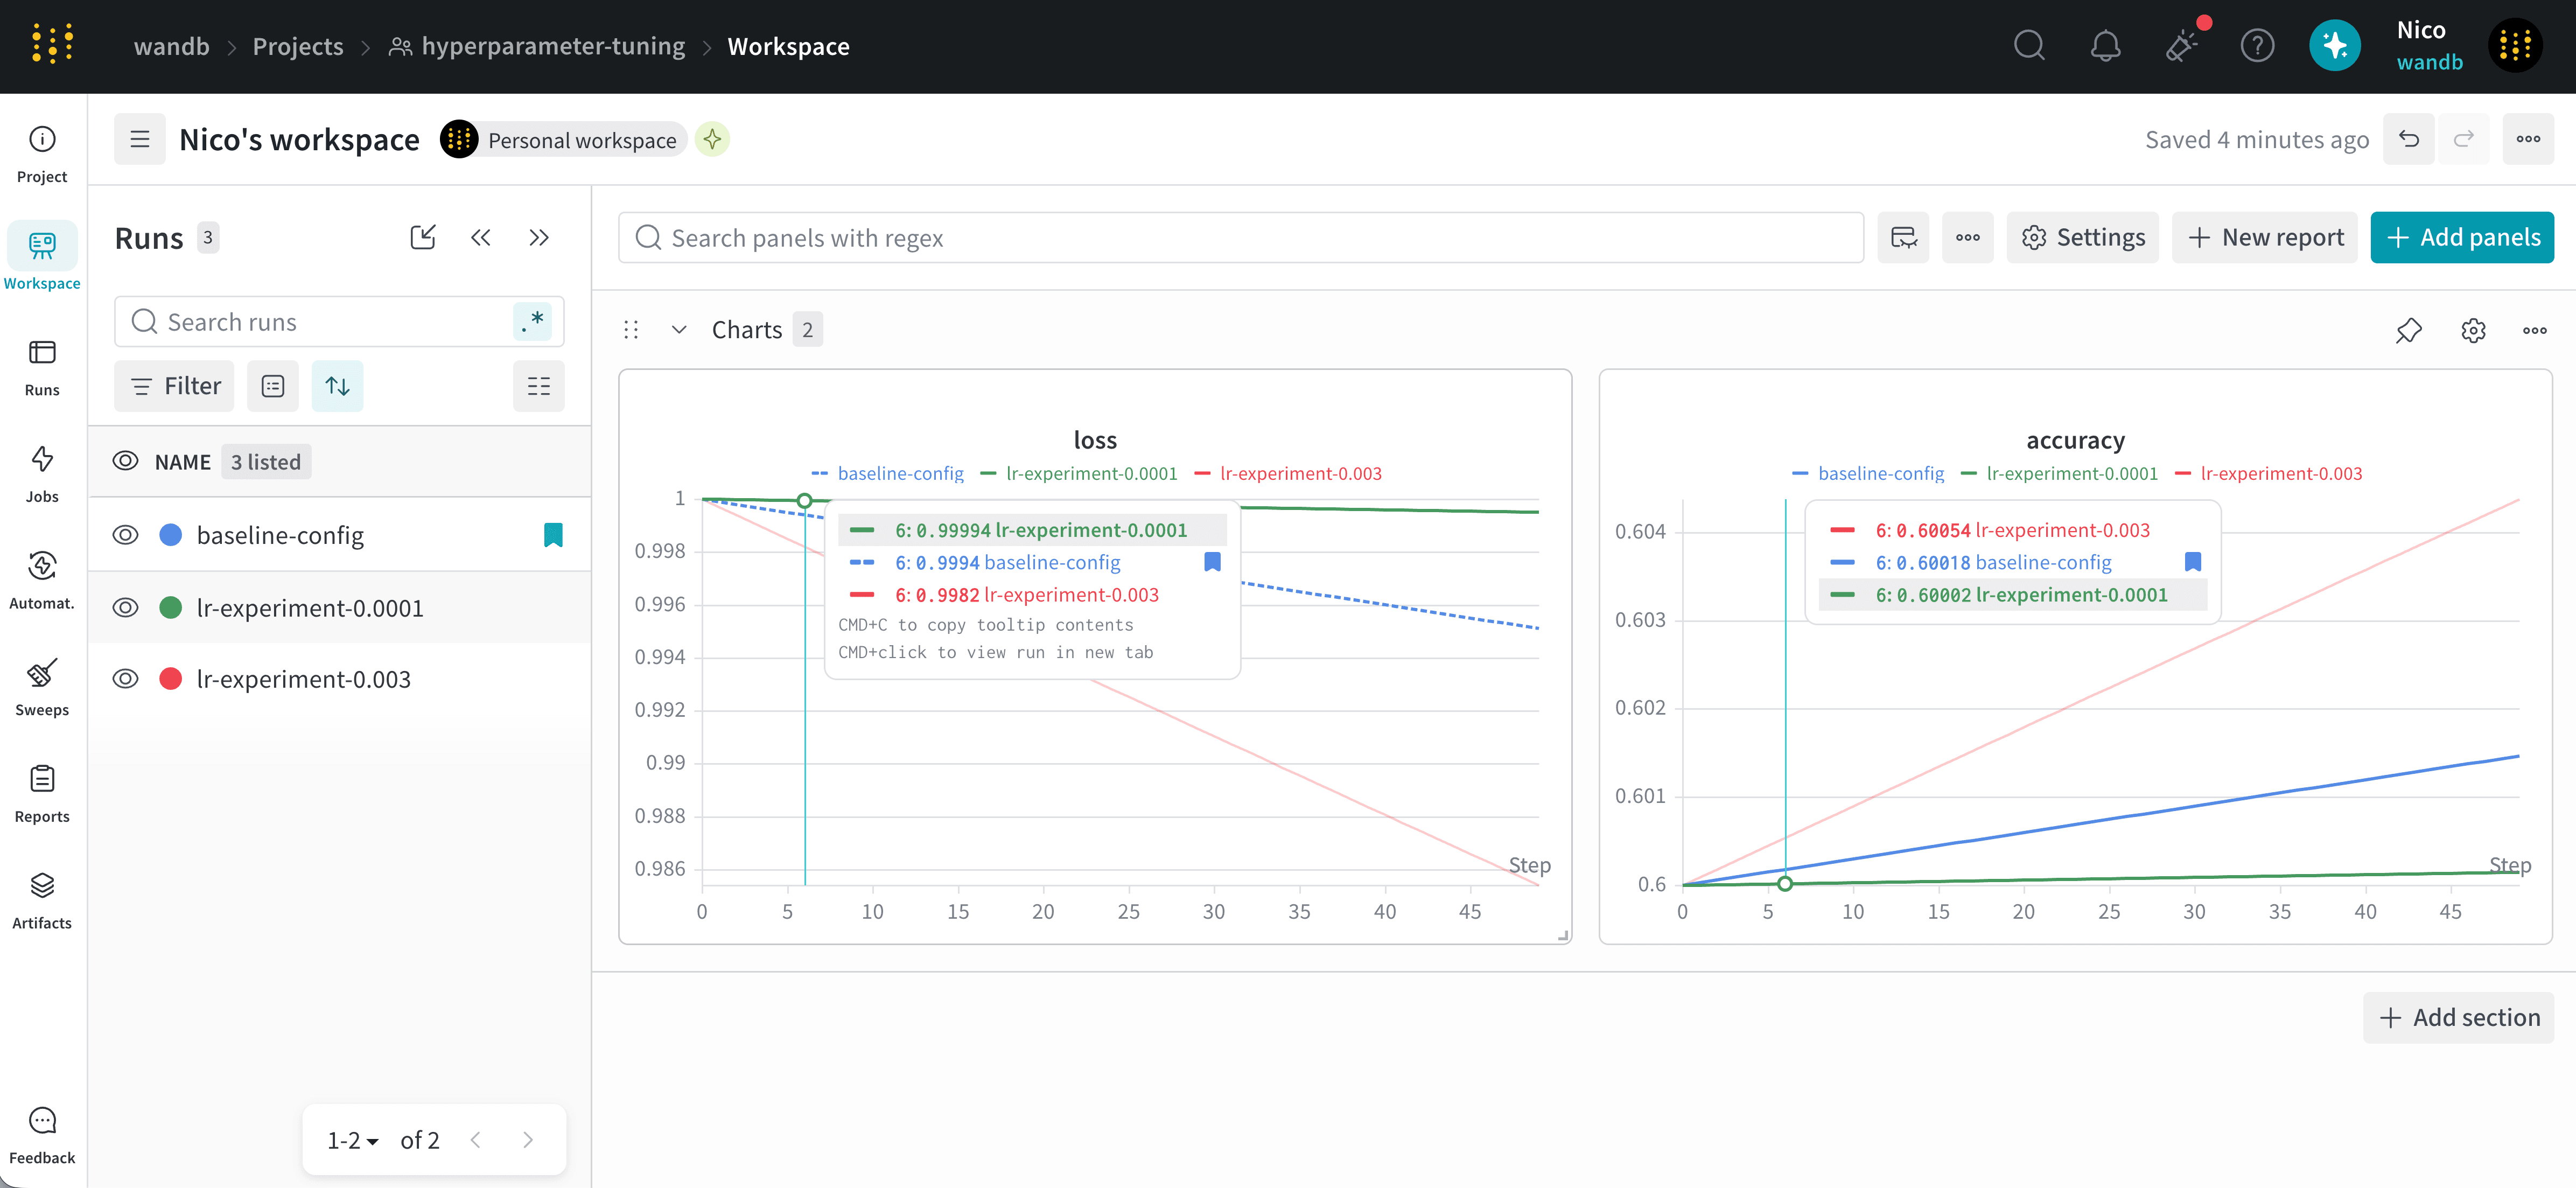Open the 1-2 page range dropdown
Viewport: 2576px width, 1188px height.
352,1140
